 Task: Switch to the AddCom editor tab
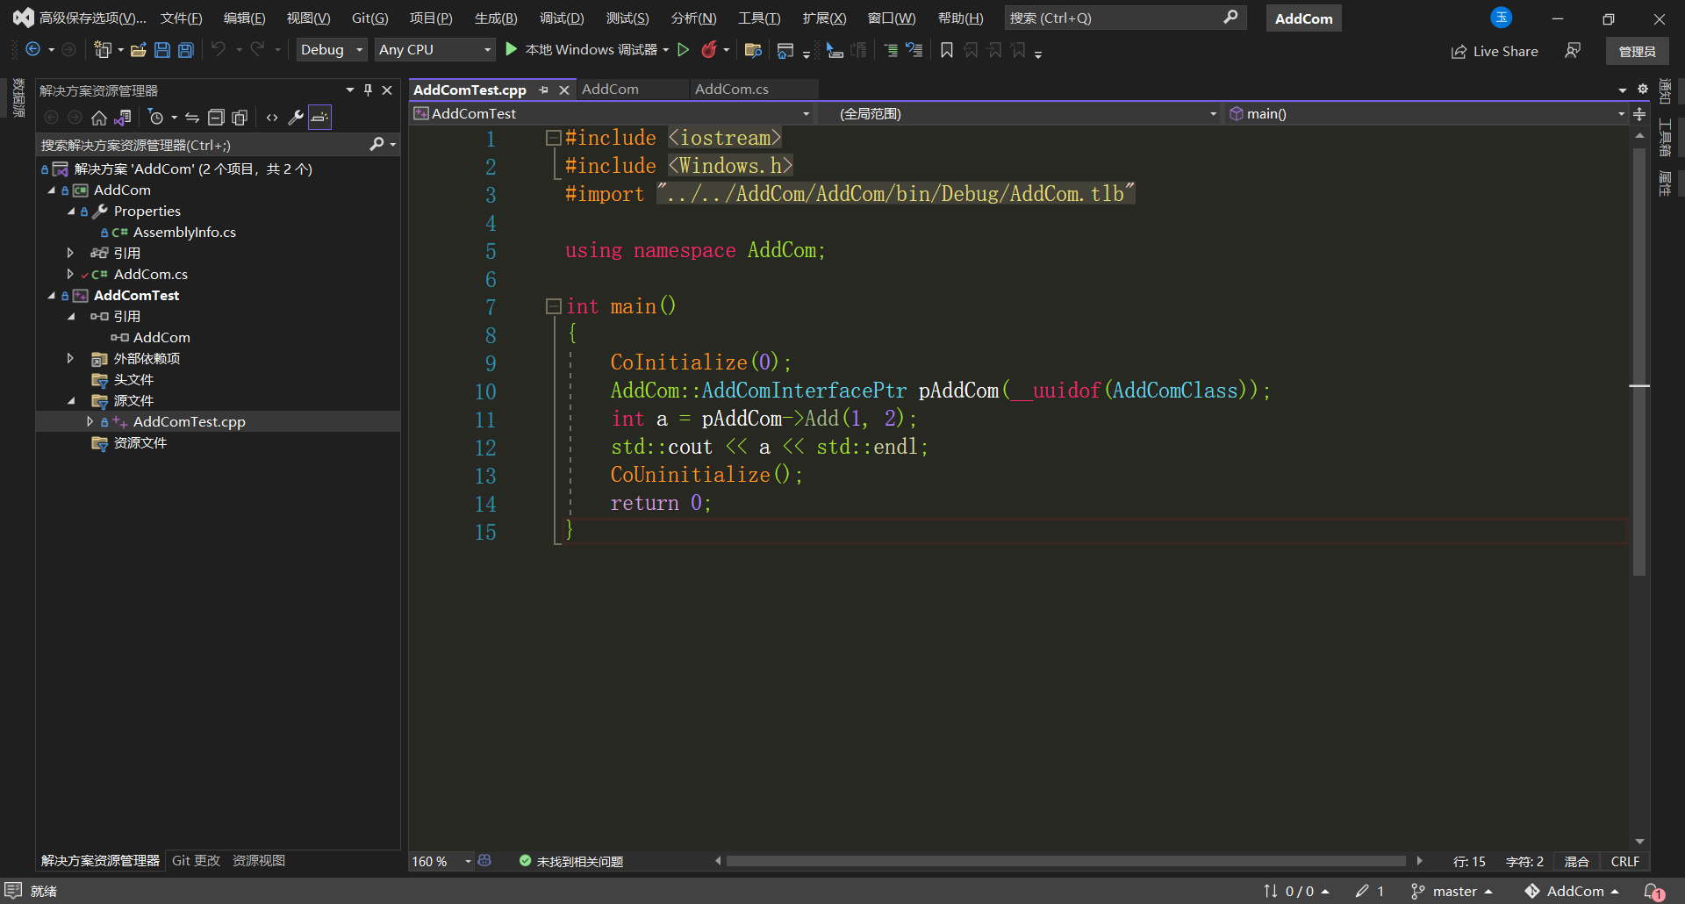point(611,90)
